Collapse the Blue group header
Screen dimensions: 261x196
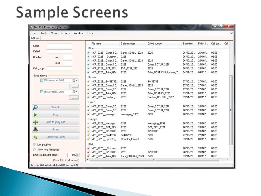coord(91,48)
